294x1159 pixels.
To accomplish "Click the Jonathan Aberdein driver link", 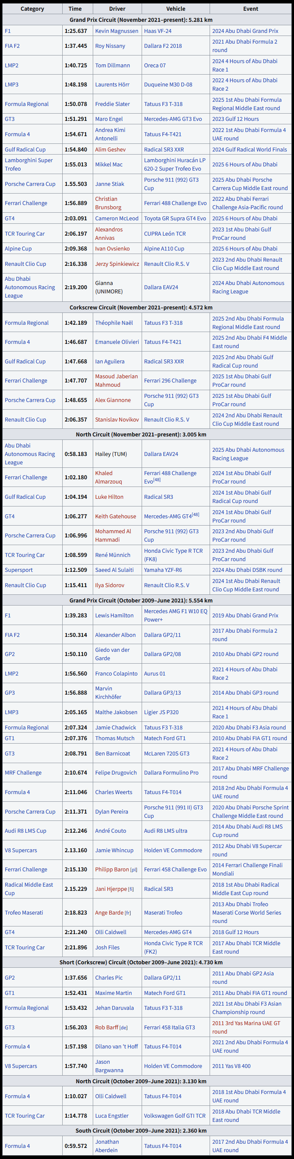I will 107,1146.
